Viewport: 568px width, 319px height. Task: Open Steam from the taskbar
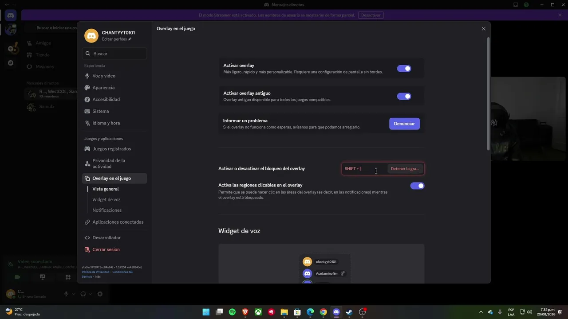click(349, 312)
